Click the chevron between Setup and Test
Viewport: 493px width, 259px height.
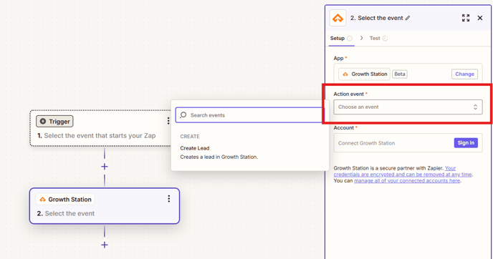click(362, 38)
